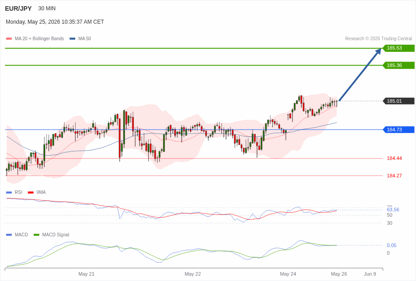The image size is (416, 281).
Task: Click the black 185.01 current price tag
Action: point(399,101)
